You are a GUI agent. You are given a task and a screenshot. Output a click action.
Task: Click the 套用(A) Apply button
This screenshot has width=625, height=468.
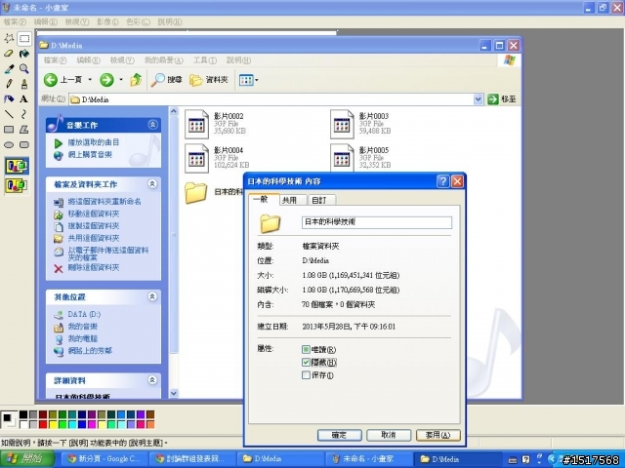[x=437, y=435]
